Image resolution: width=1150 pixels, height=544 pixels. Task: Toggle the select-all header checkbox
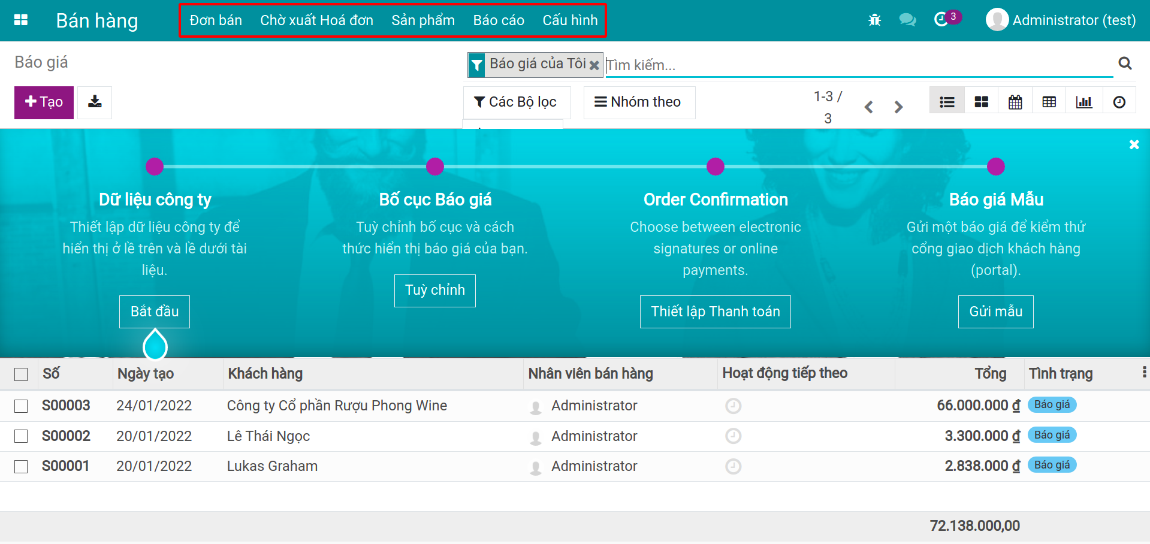pyautogui.click(x=21, y=374)
